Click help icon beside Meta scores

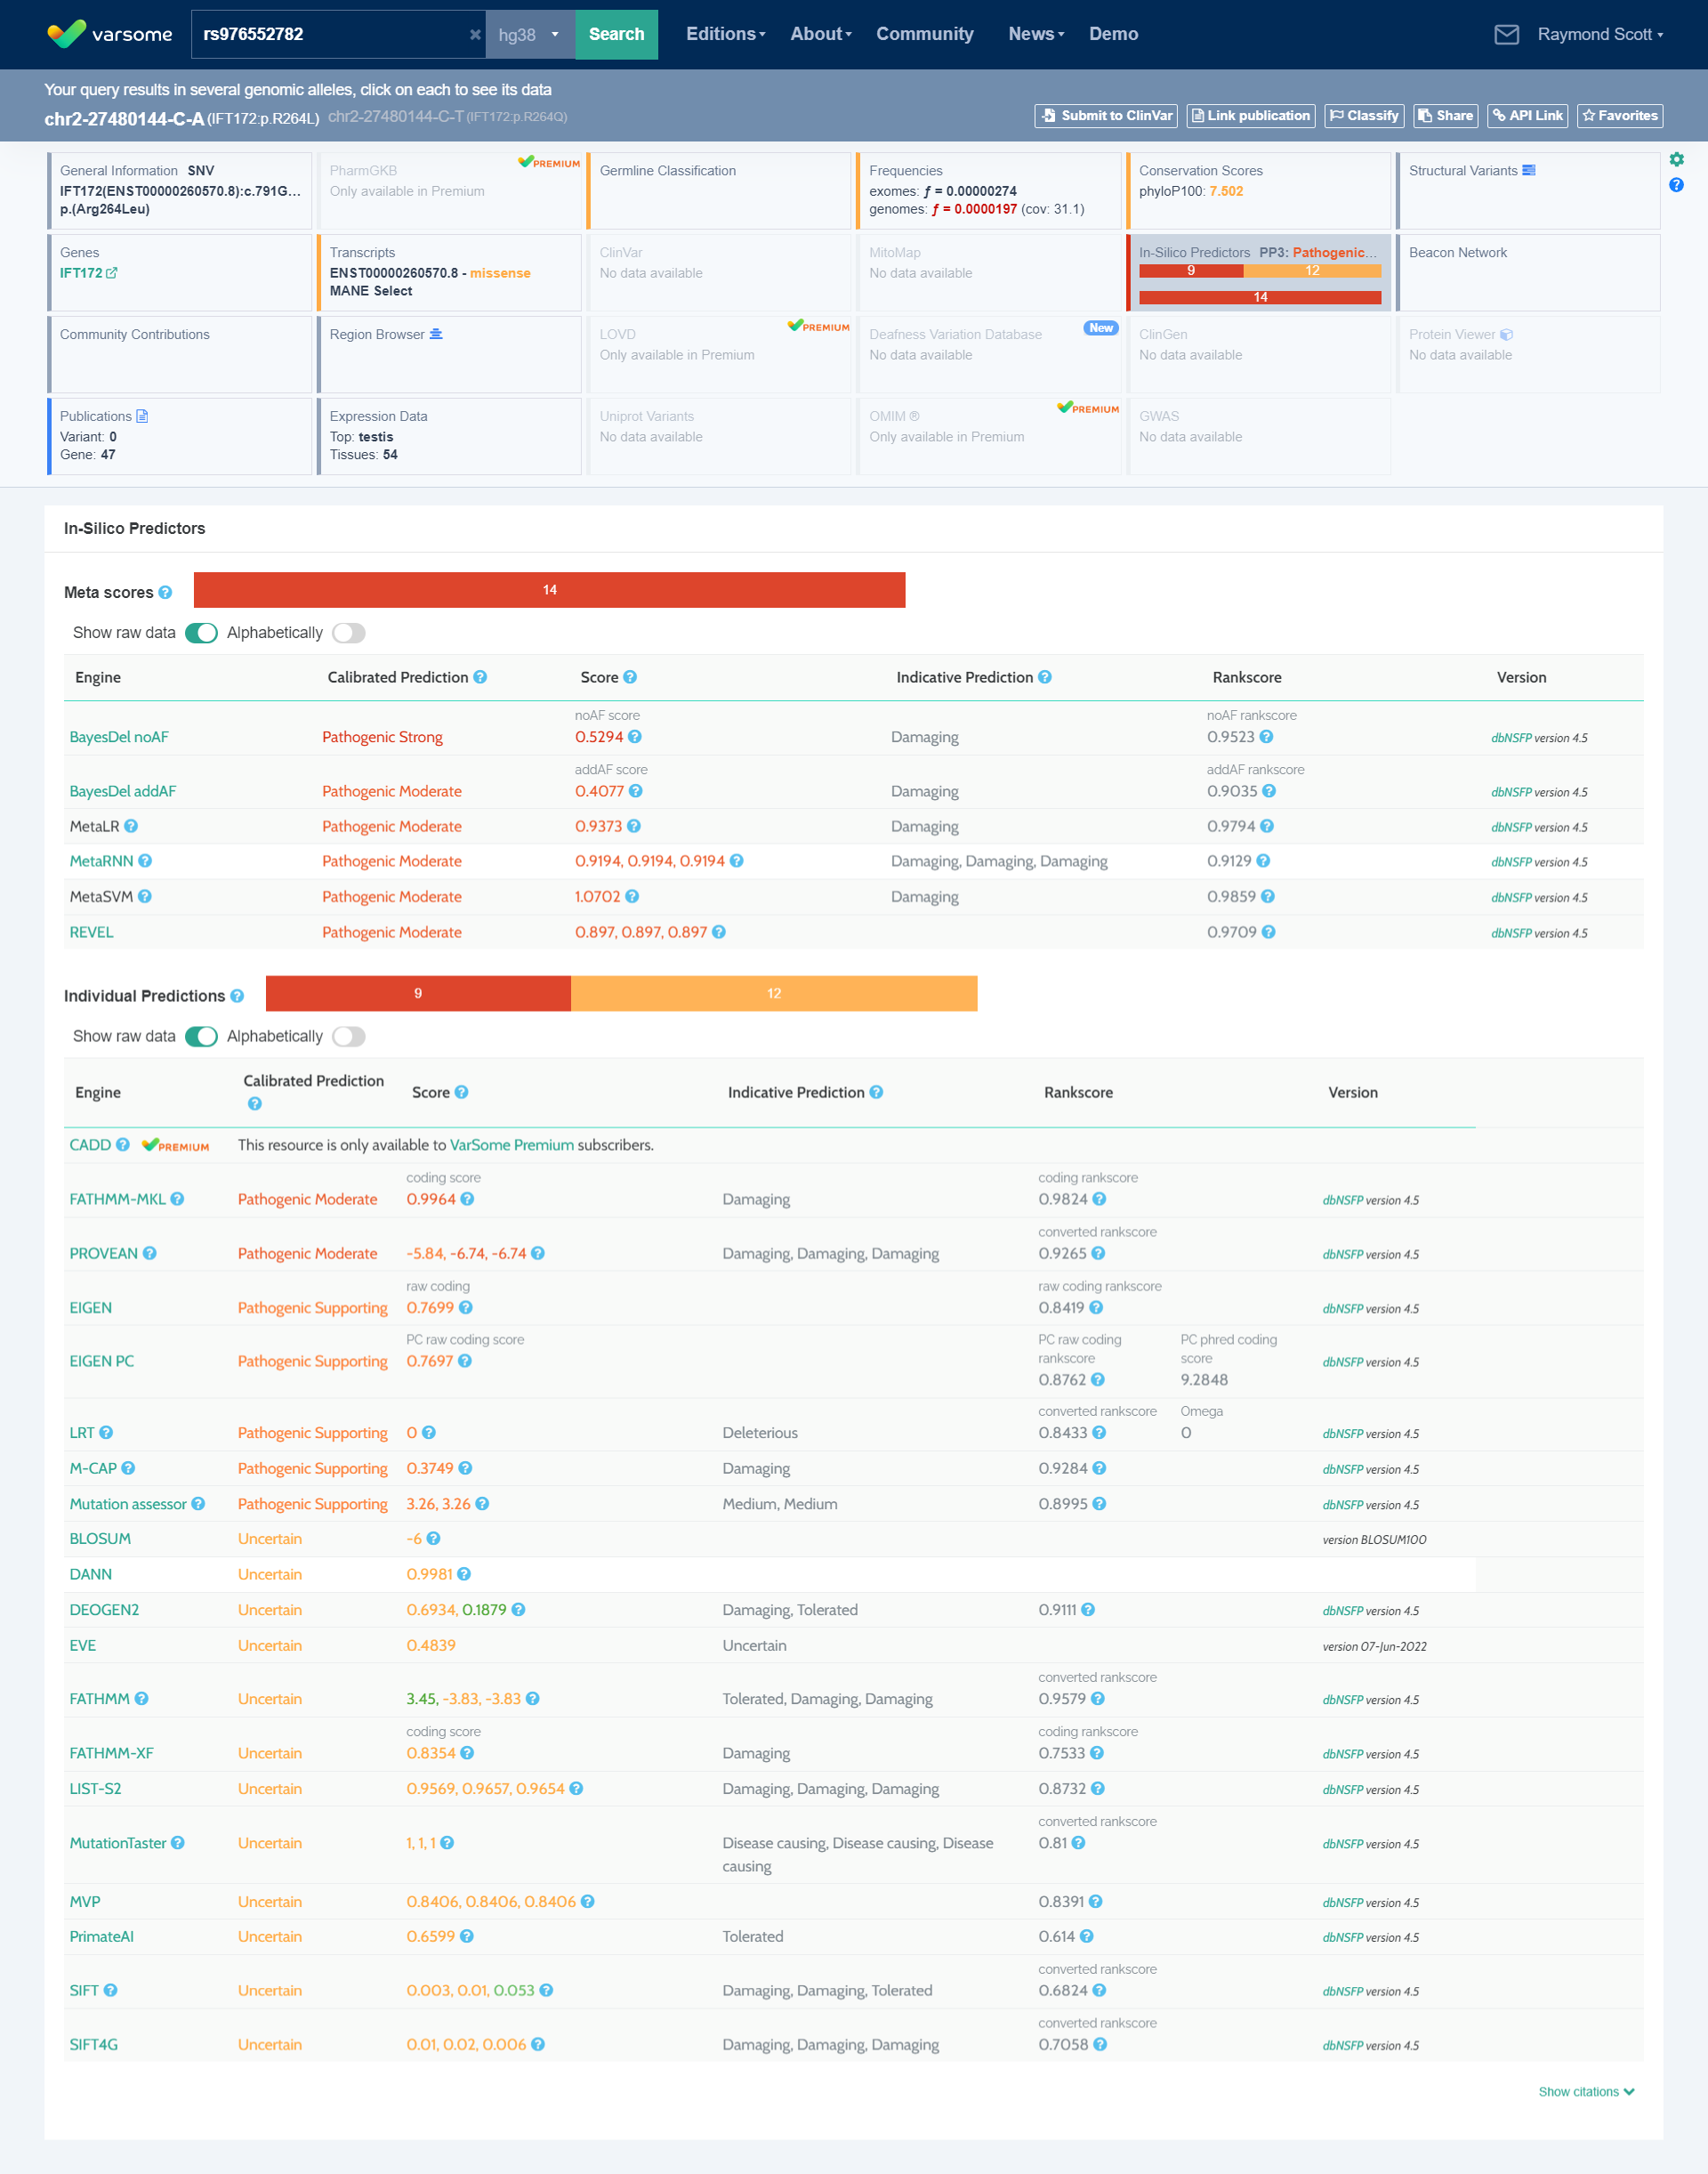pyautogui.click(x=166, y=594)
